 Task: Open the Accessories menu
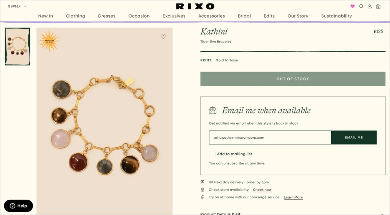pyautogui.click(x=211, y=16)
